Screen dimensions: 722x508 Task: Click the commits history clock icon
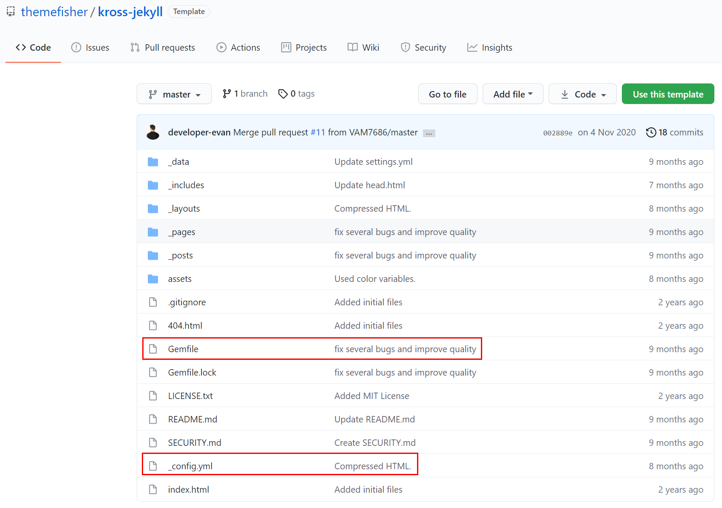coord(651,132)
